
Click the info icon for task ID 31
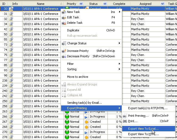point(11,14)
